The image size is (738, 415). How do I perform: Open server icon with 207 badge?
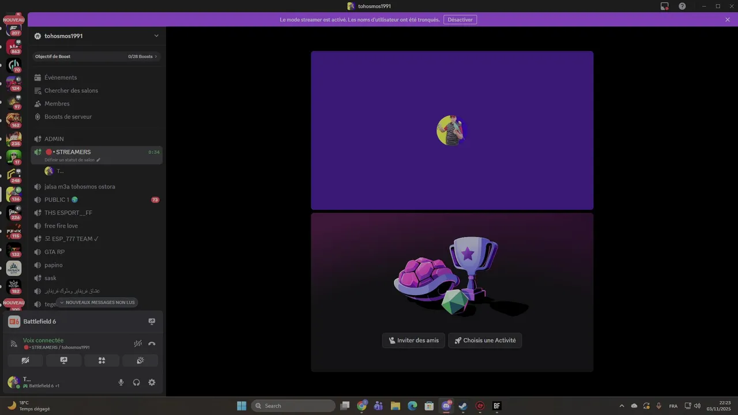pos(14,29)
